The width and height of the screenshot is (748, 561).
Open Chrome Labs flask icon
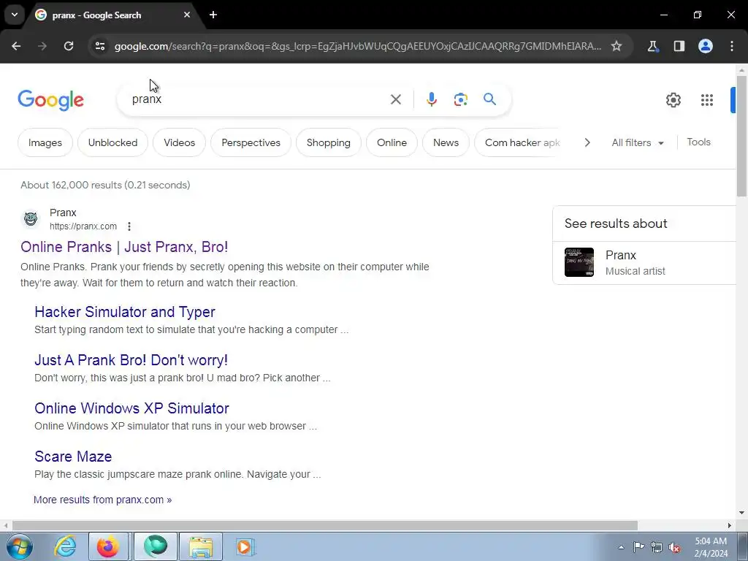652,46
